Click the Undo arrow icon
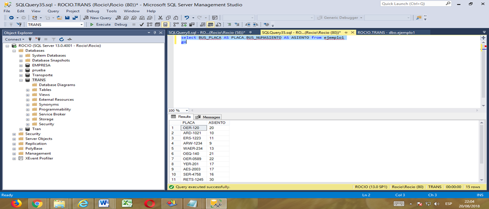 coord(187,18)
